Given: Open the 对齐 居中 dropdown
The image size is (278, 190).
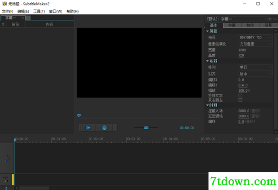Looking at the screenshot, I should coord(255,74).
